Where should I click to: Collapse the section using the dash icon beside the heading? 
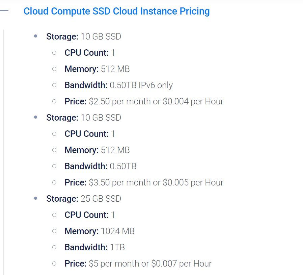pyautogui.click(x=4, y=11)
